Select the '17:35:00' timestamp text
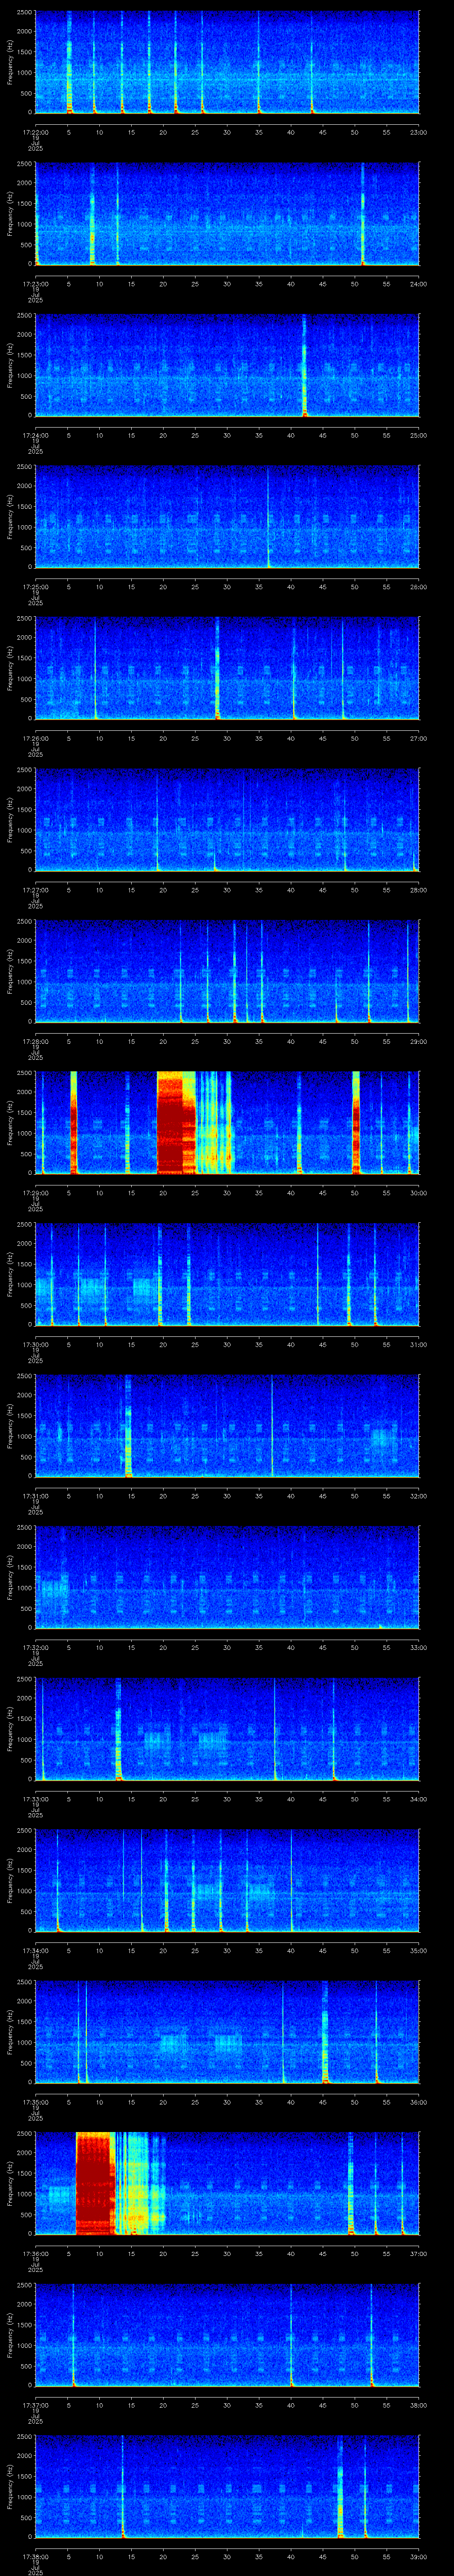This screenshot has width=454, height=2576. (35, 2101)
